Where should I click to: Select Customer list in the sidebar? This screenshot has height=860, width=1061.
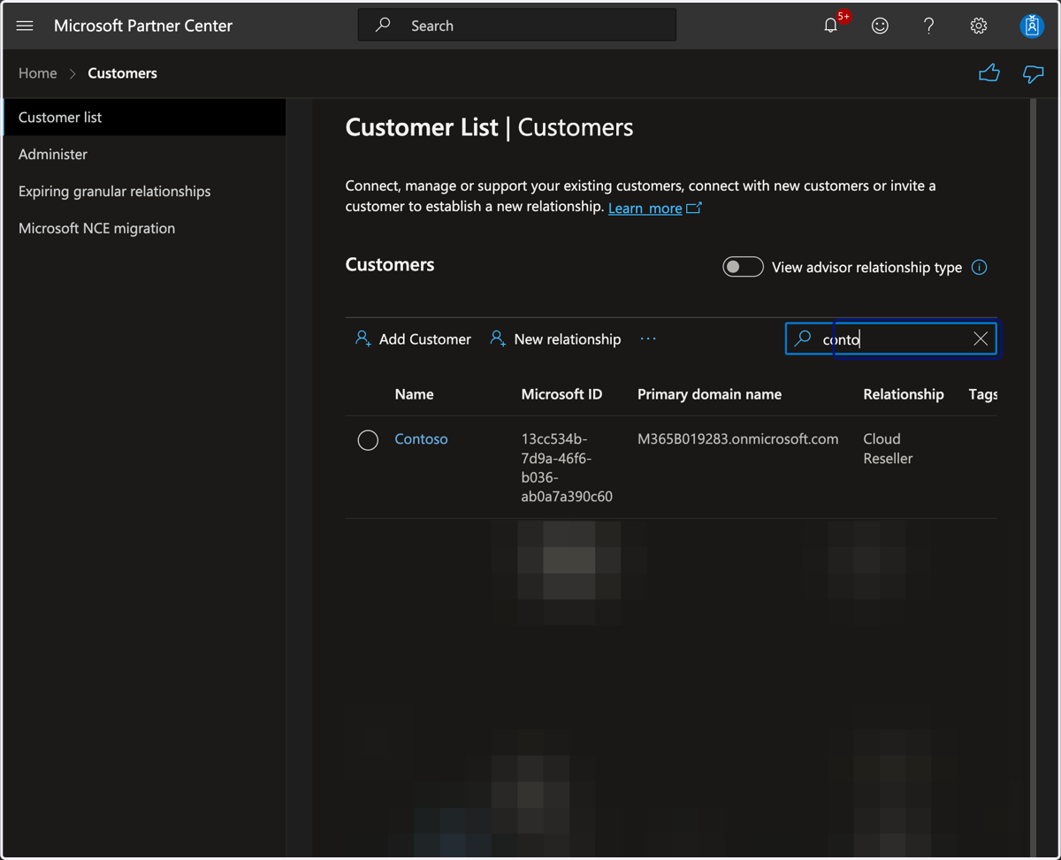[x=145, y=117]
